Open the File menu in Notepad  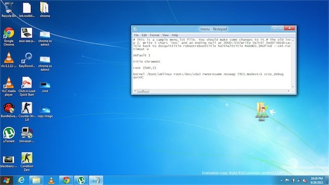136,35
